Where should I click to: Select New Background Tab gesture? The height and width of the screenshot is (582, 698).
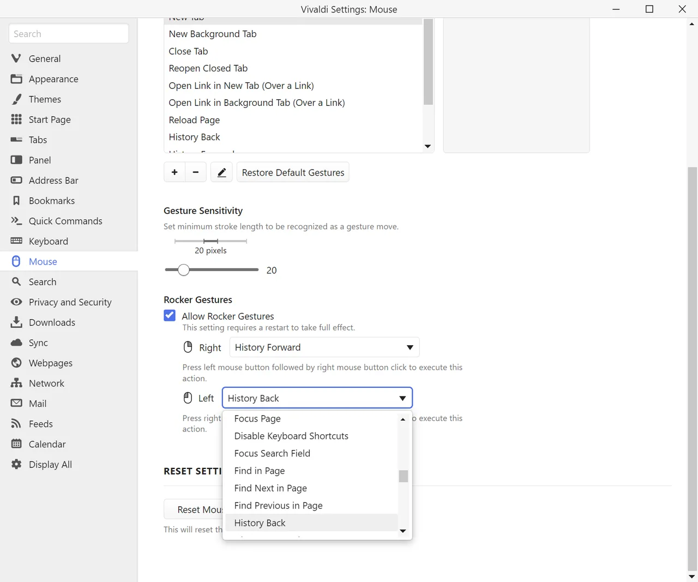click(x=293, y=34)
